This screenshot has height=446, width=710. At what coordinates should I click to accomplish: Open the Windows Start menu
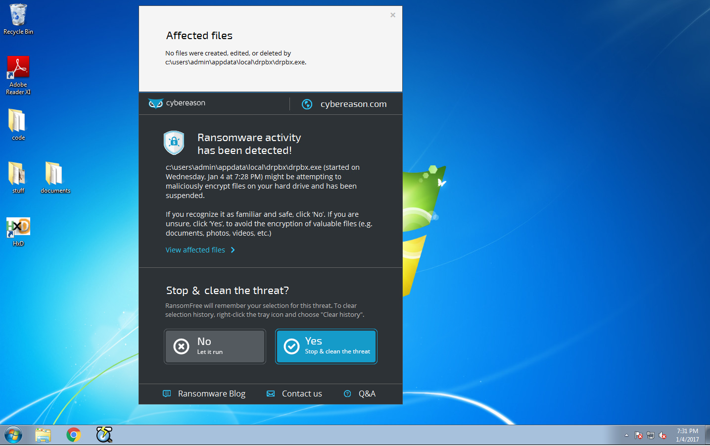13,436
